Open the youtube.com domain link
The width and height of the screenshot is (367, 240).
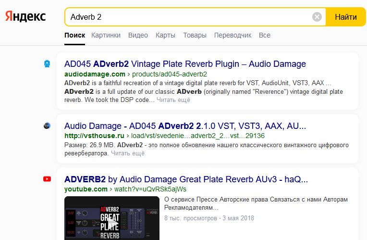click(x=86, y=189)
